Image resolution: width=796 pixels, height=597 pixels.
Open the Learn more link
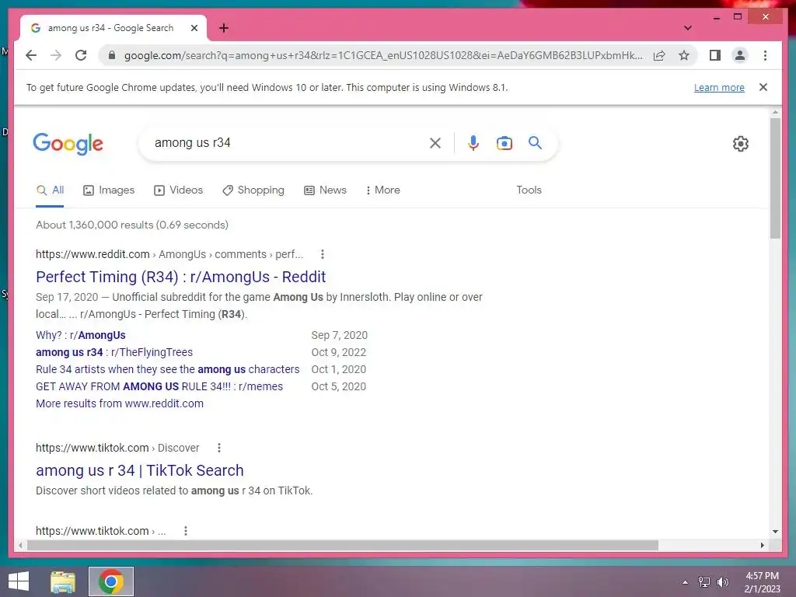(x=719, y=87)
